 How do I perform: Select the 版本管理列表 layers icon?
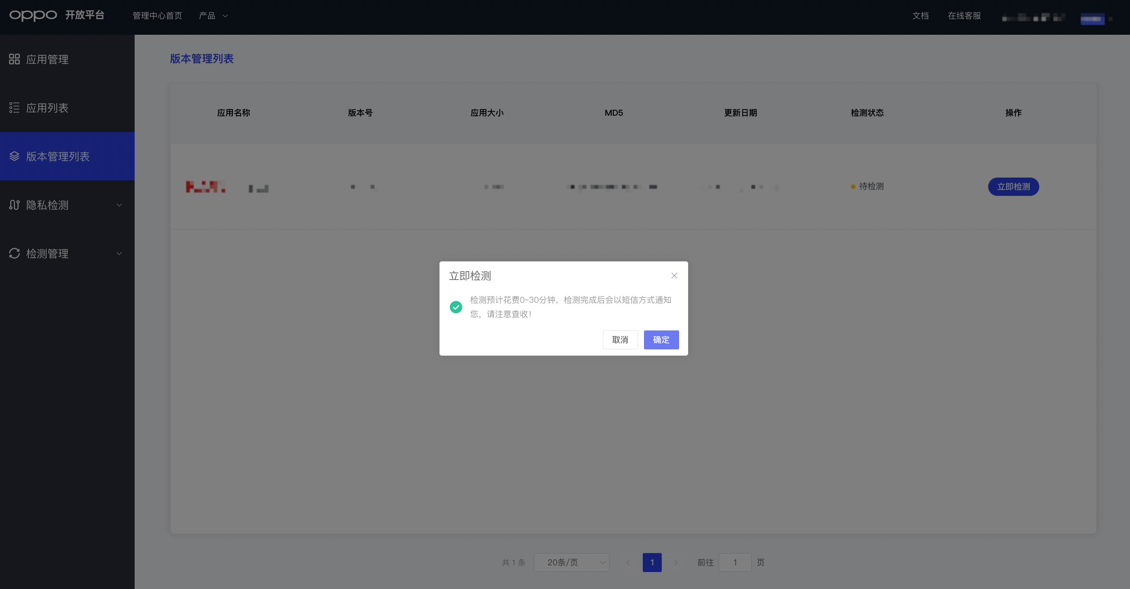pos(14,156)
